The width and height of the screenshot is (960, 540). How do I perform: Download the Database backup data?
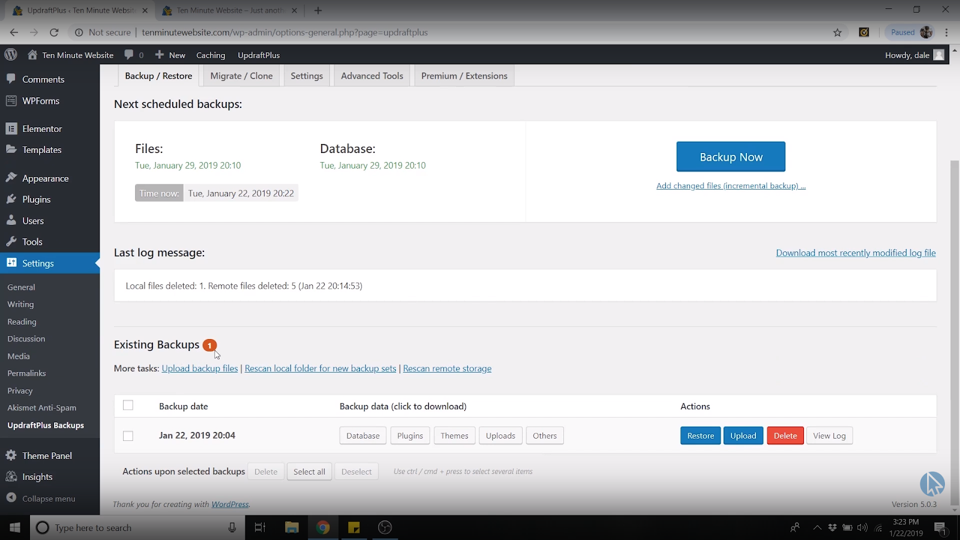[x=363, y=436]
